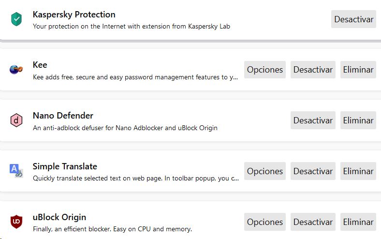Screen dimensions: 381x239
Task: Click the Simple Translate icon
Action: (x=16, y=171)
